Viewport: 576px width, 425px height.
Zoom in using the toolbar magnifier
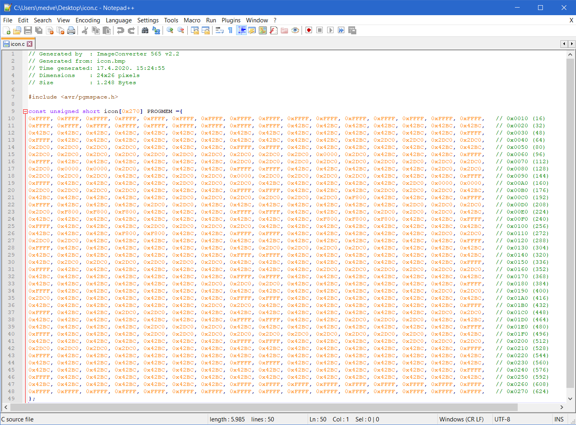point(169,30)
